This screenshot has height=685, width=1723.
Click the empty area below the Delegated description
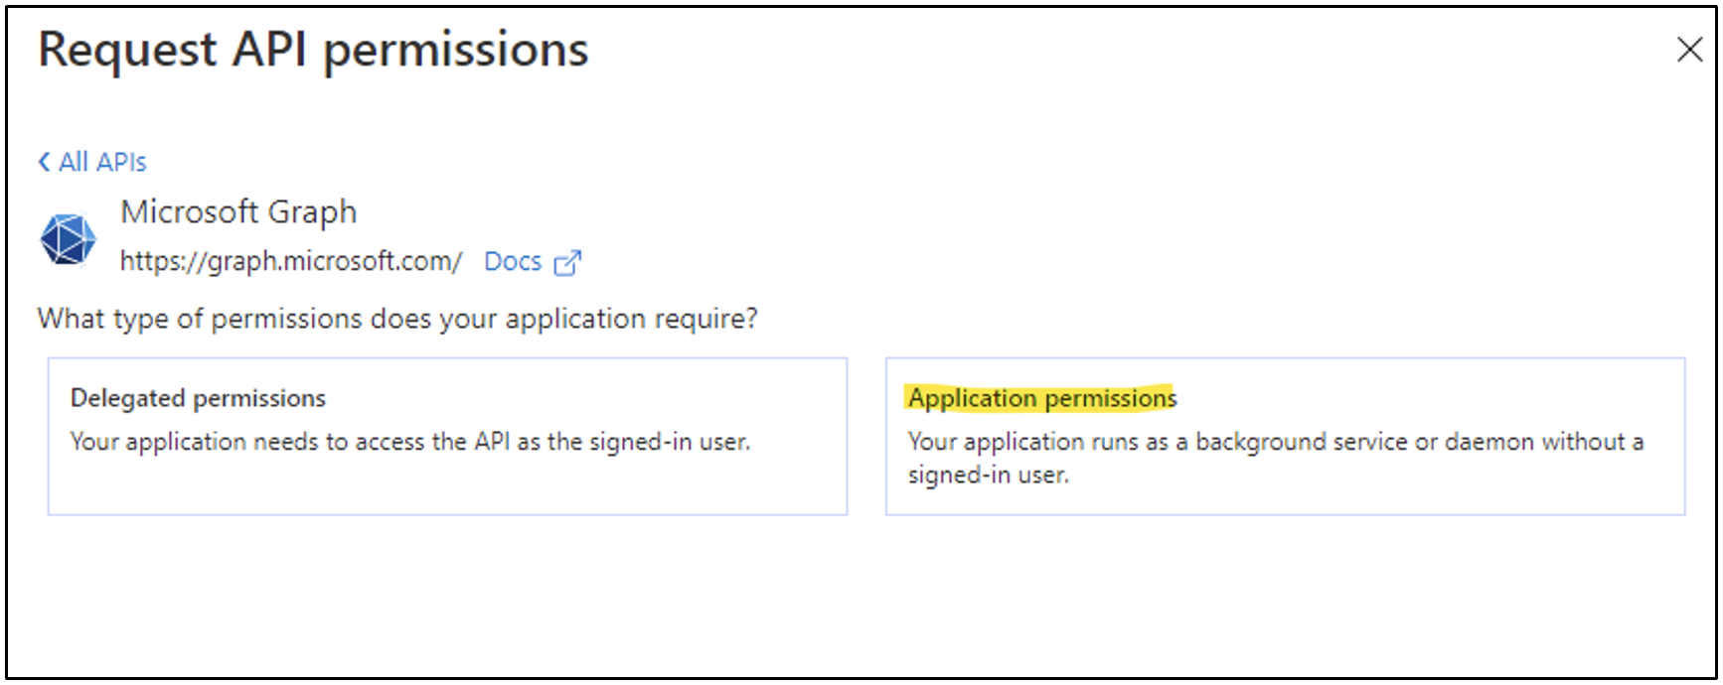pyautogui.click(x=447, y=486)
